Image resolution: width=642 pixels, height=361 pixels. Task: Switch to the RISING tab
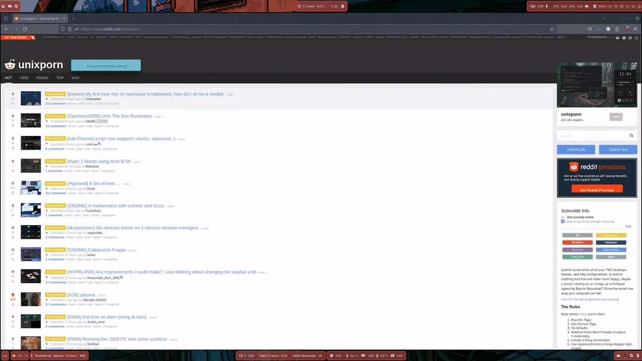click(x=42, y=78)
